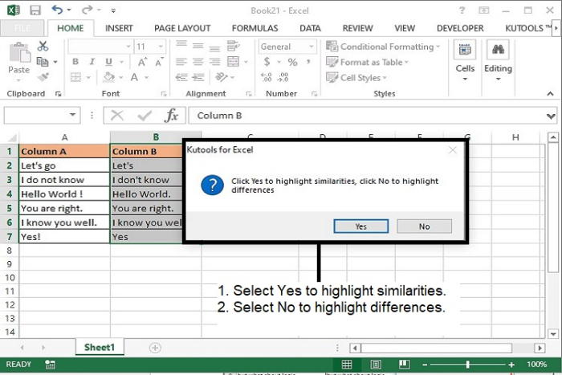The width and height of the screenshot is (562, 375).
Task: Click Yes to highlight similarities
Action: pos(361,226)
